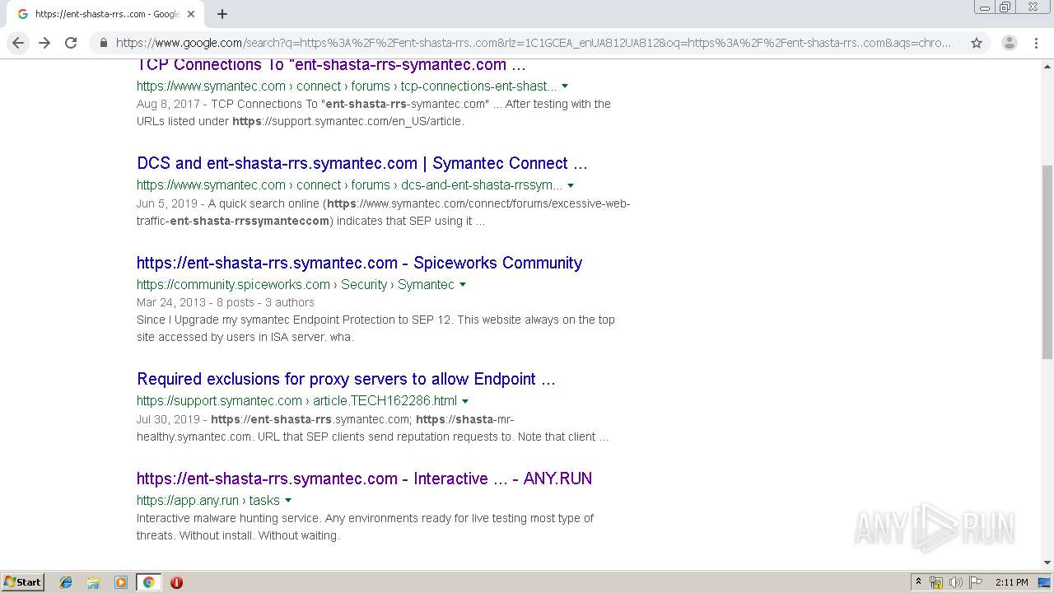View site security lock info

[103, 43]
